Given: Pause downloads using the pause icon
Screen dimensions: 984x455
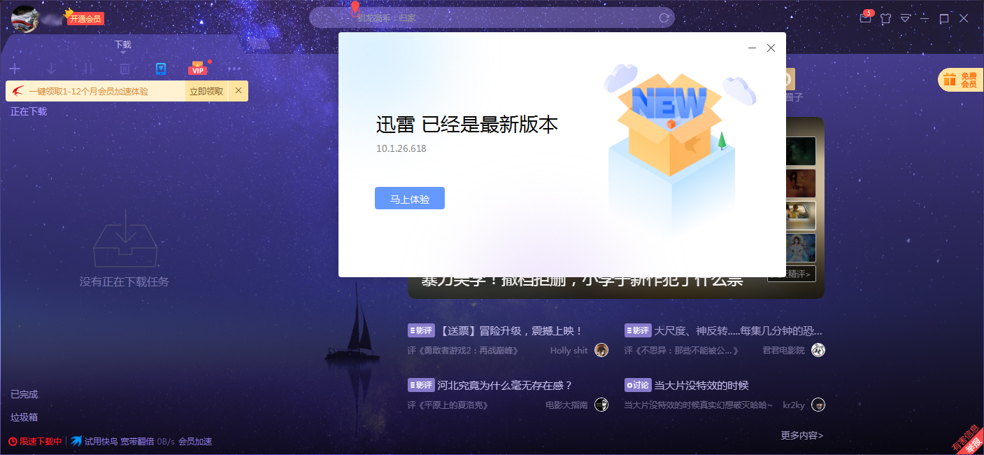Looking at the screenshot, I should (x=87, y=69).
